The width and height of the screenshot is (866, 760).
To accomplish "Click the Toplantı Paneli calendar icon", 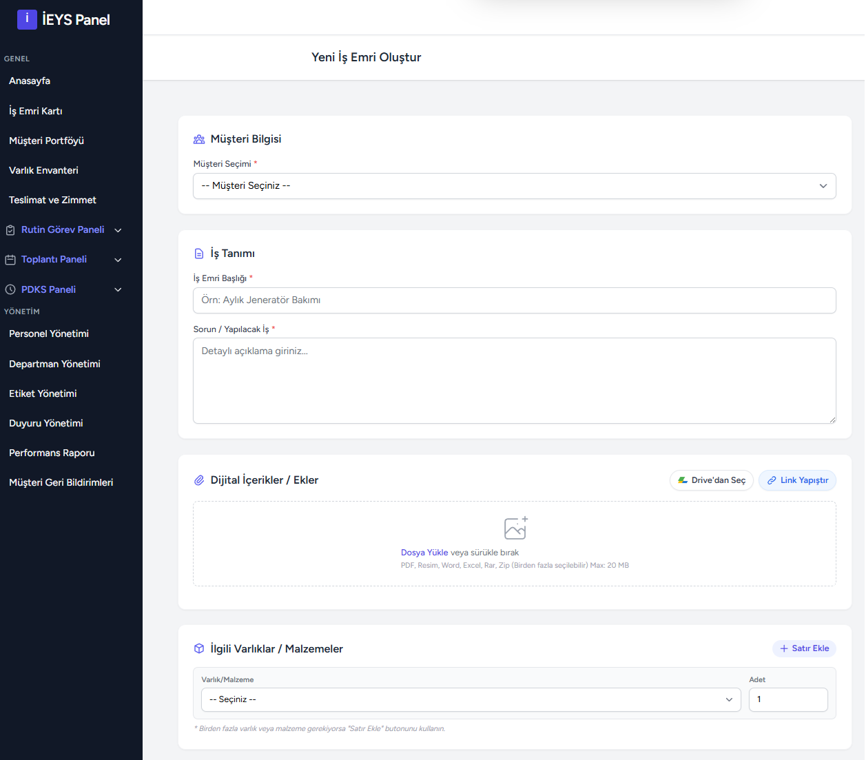I will tap(10, 260).
